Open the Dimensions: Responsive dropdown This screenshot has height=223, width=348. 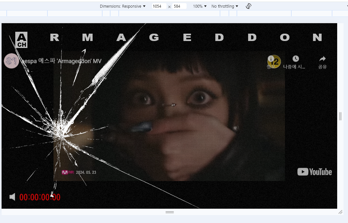click(123, 6)
